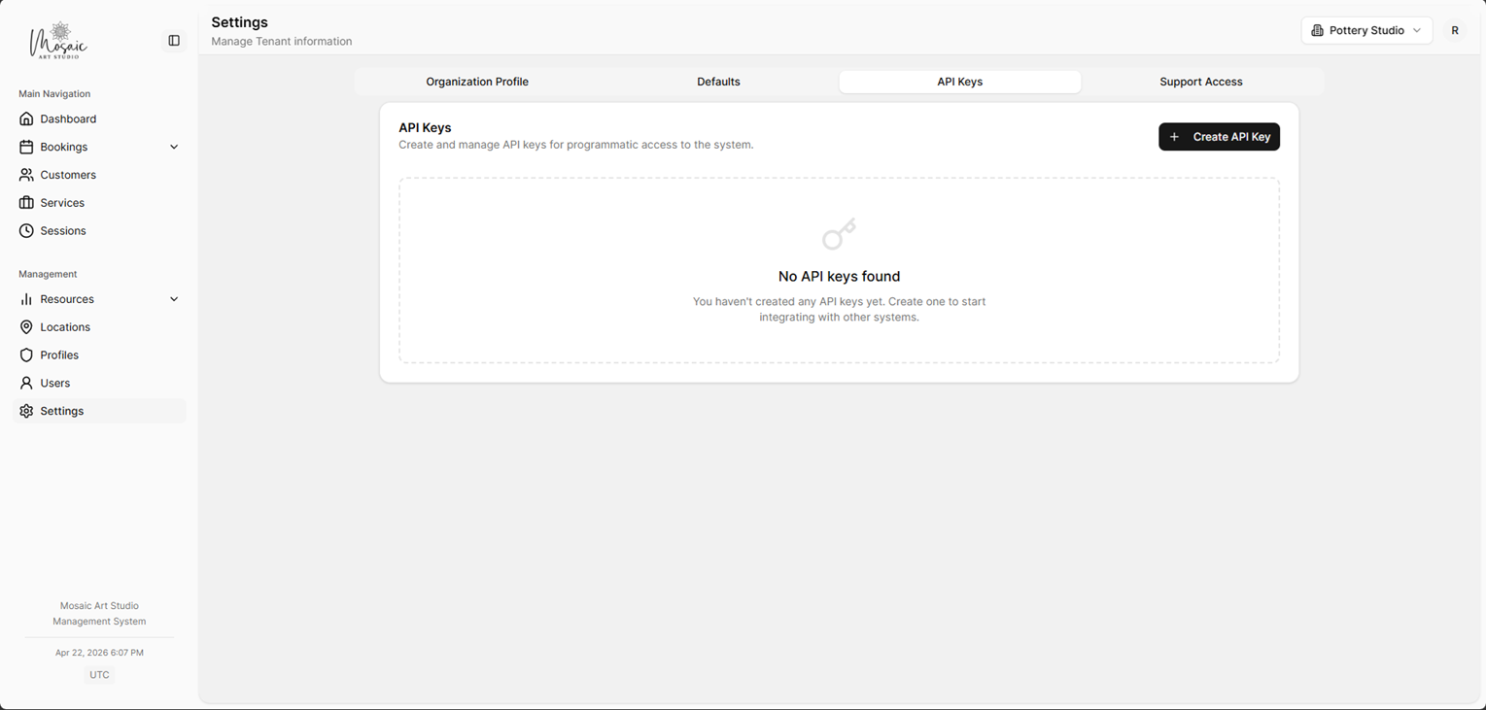Select the Users person icon
Screen dimensions: 1486x710
(26, 383)
